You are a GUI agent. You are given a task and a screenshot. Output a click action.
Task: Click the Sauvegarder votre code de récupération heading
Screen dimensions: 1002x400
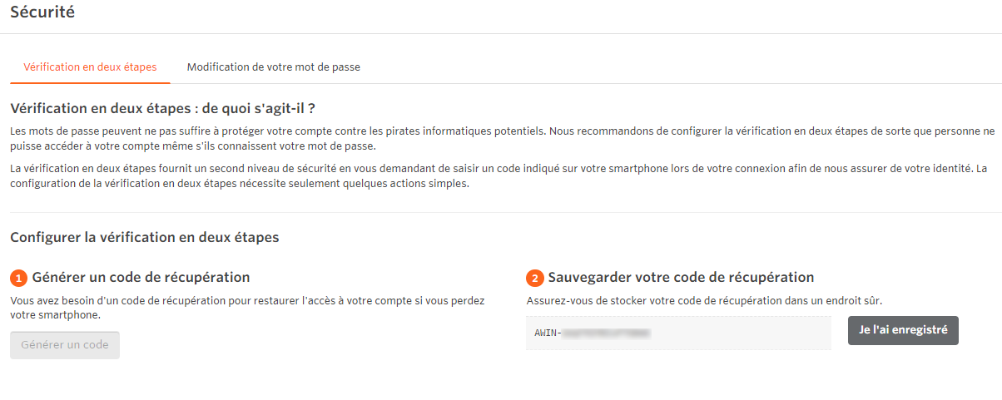click(681, 277)
